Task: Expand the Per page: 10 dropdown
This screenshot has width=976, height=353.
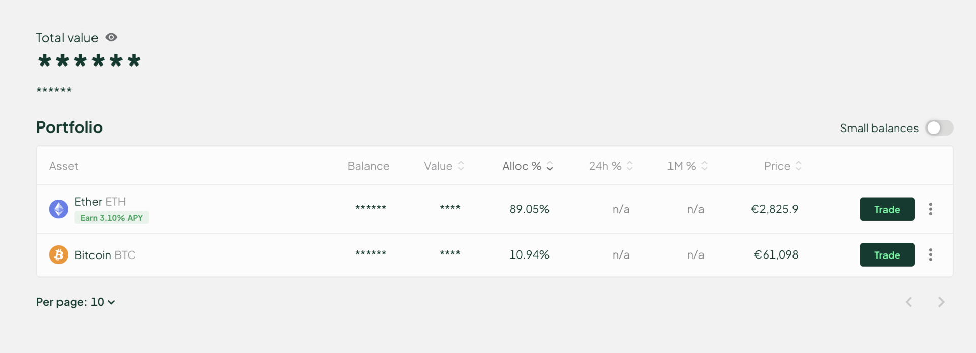Action: point(75,302)
